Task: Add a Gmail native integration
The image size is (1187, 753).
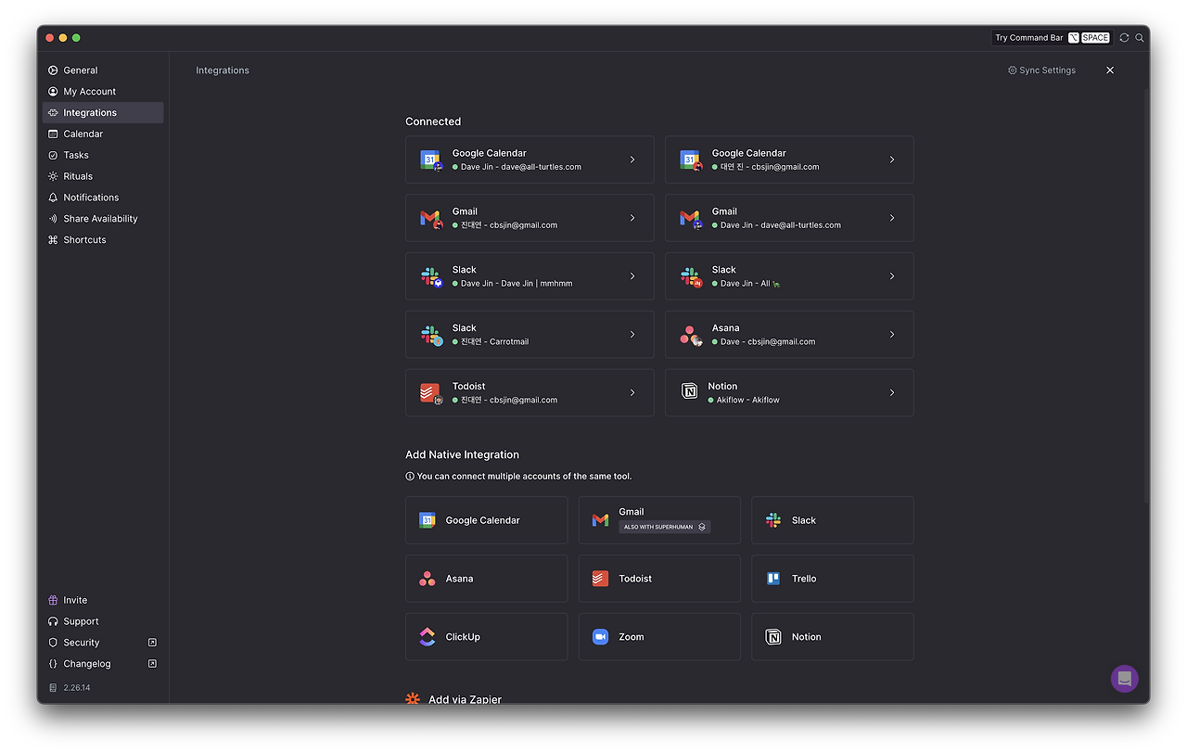Action: coord(659,520)
